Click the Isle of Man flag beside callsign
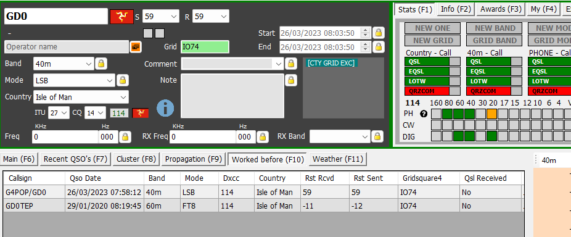 pyautogui.click(x=121, y=17)
